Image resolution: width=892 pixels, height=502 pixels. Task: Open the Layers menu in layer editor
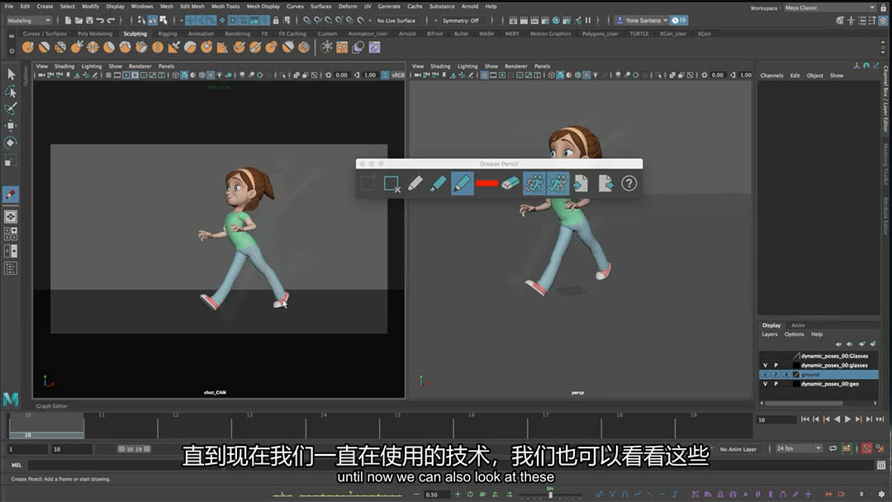point(770,334)
